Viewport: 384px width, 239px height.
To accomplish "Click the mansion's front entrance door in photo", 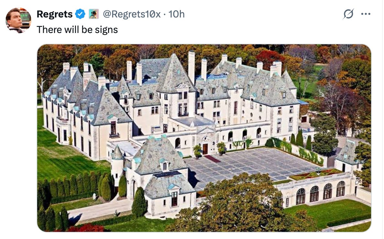I will pos(205,149).
